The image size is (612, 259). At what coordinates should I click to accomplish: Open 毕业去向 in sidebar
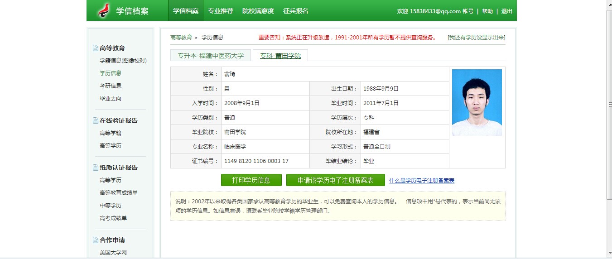click(111, 99)
